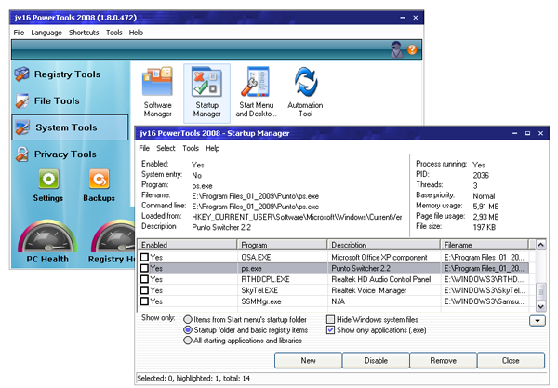Select the SSMMgr.exe program entry

point(260,301)
